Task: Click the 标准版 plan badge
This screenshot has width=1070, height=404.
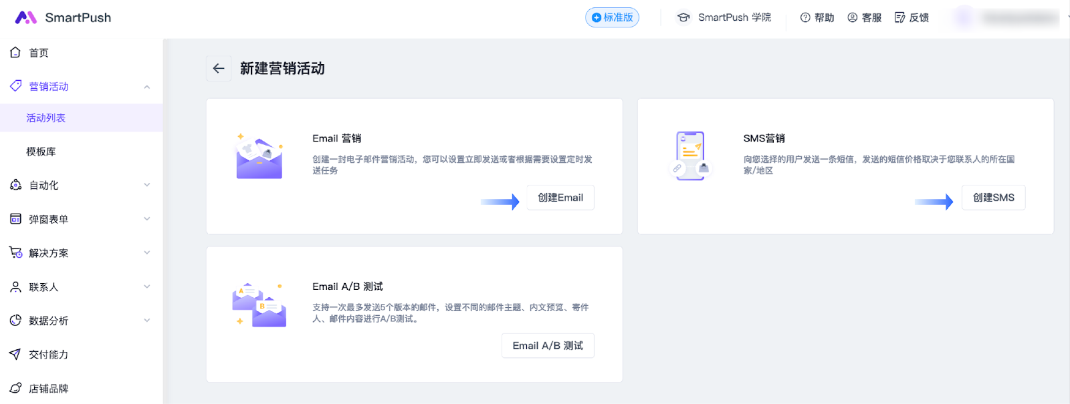Action: (612, 17)
